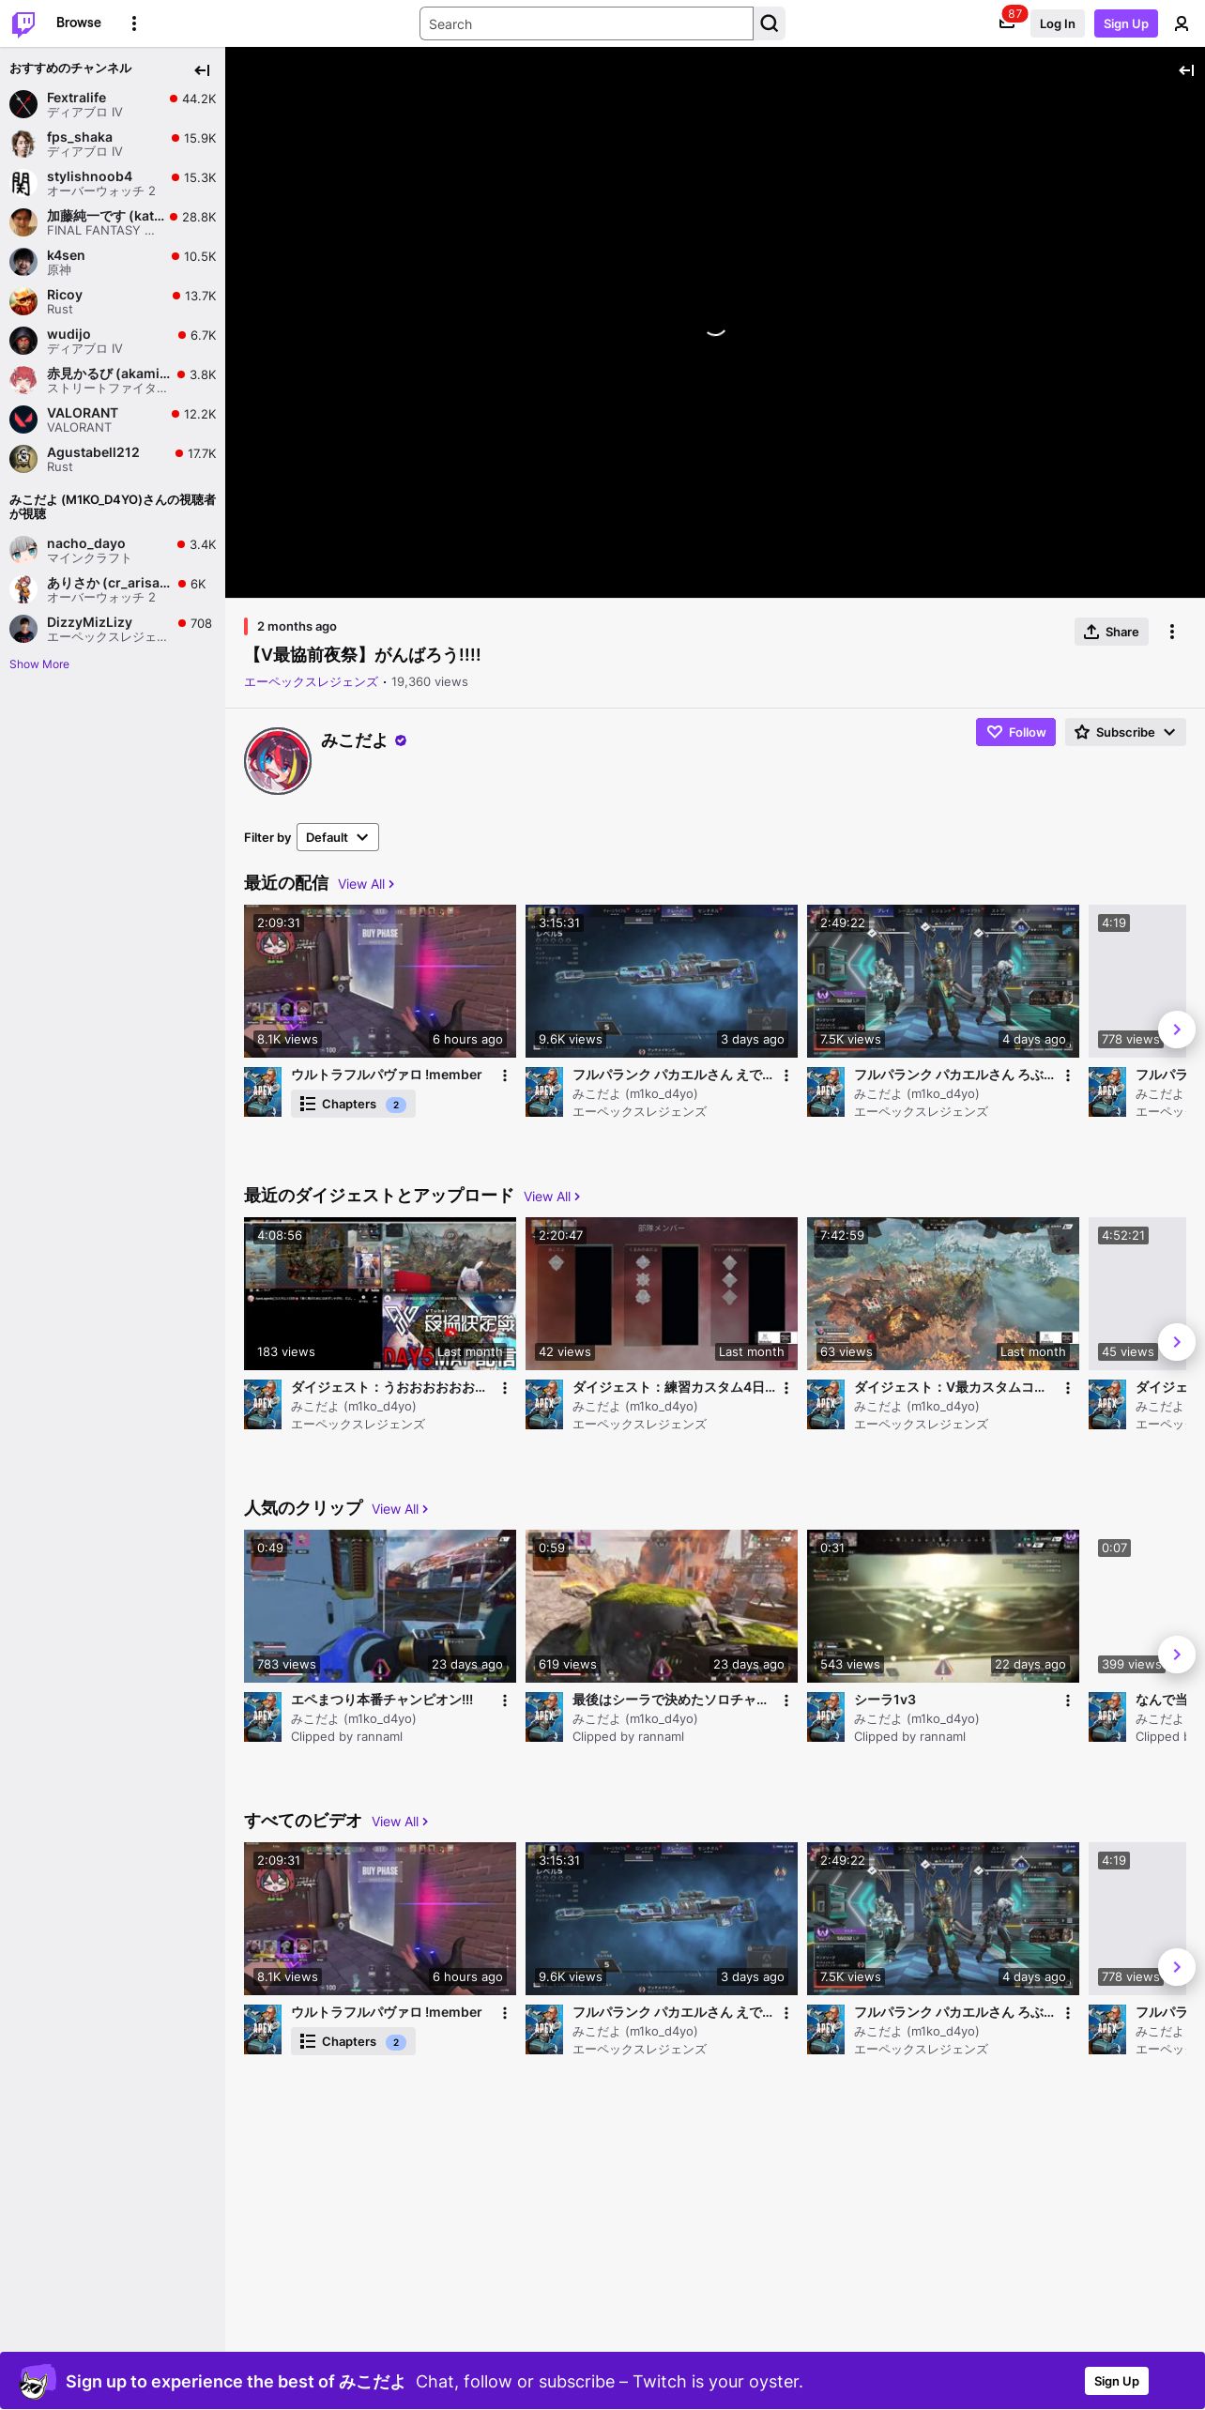1205x2410 pixels.
Task: Open k4sen channel in sidebar
Action: [113, 262]
